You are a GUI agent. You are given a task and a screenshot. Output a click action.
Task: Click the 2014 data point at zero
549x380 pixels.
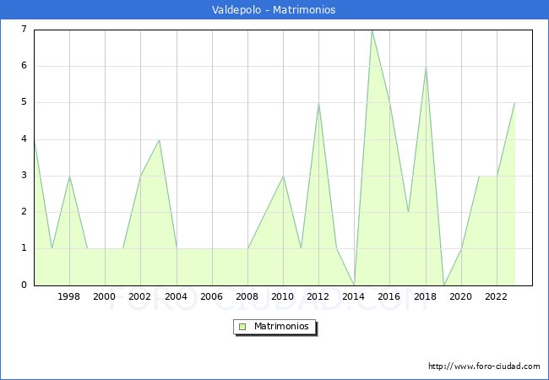(354, 285)
